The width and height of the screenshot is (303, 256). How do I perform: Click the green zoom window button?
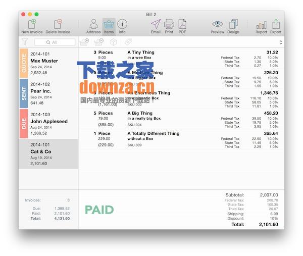36,14
